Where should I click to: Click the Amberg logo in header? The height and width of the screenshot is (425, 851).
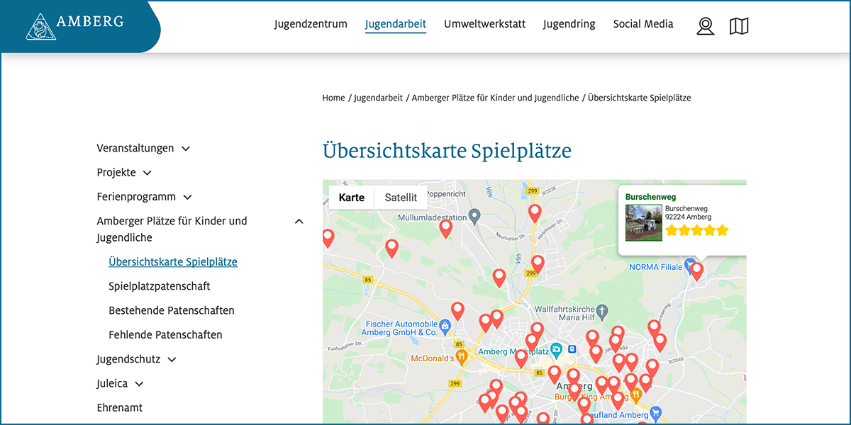74,25
